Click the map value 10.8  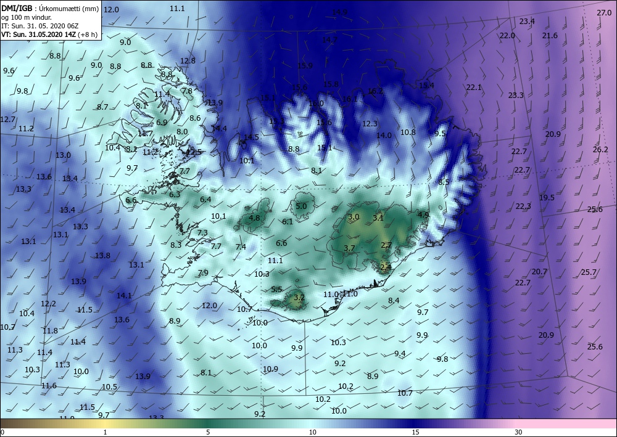(x=408, y=132)
